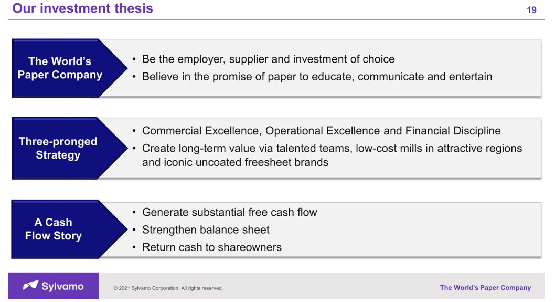Select the "The World's Paper Company" arrow label
Screen dimensions: 555x302
click(60, 68)
